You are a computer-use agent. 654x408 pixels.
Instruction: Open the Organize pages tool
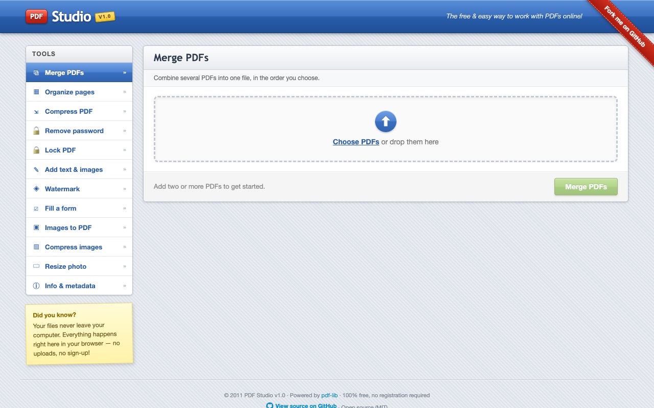pyautogui.click(x=79, y=92)
